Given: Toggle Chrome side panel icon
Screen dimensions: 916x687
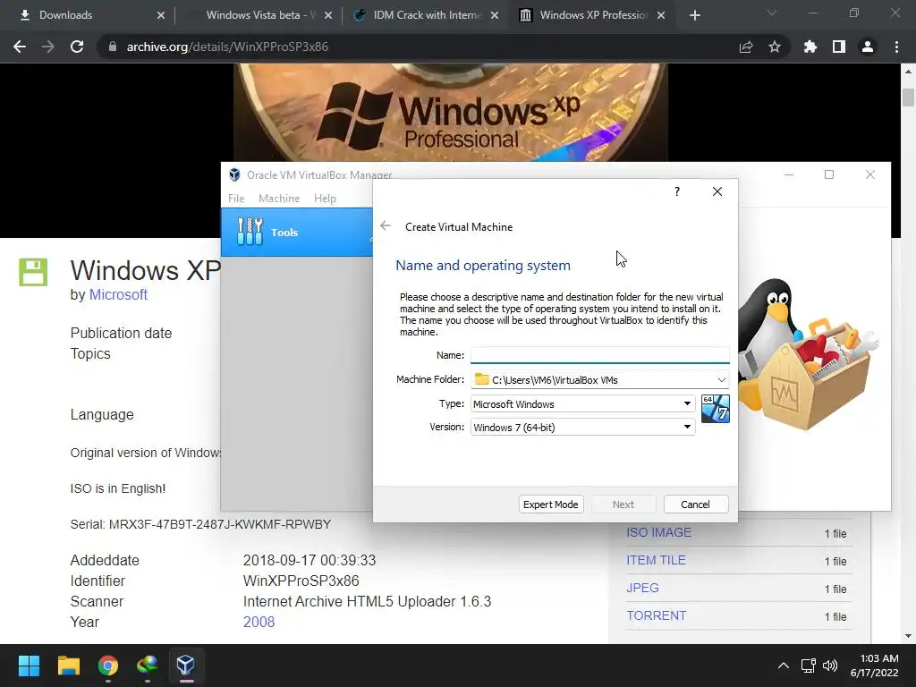Looking at the screenshot, I should (839, 47).
